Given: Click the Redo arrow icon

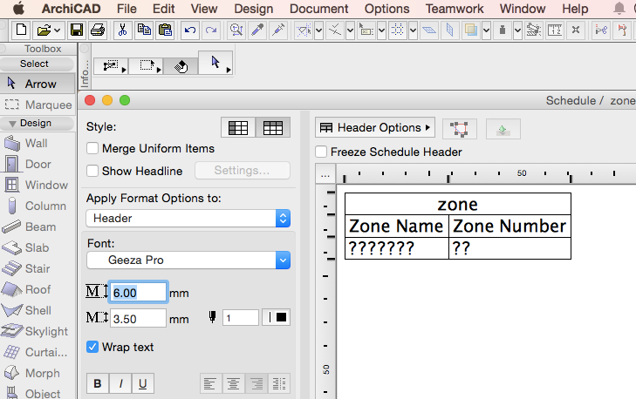Looking at the screenshot, I should pos(211,30).
